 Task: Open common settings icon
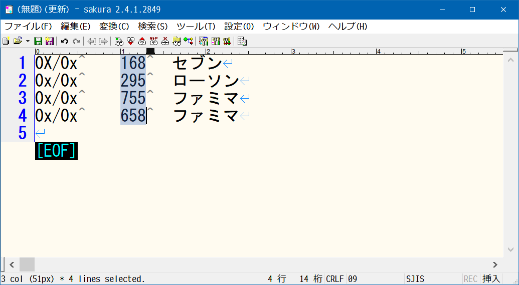227,41
